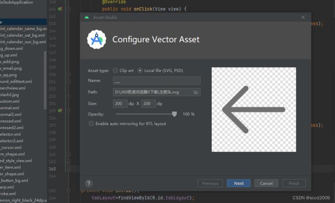Open help with the question mark button
The width and height of the screenshot is (335, 203).
tap(89, 183)
